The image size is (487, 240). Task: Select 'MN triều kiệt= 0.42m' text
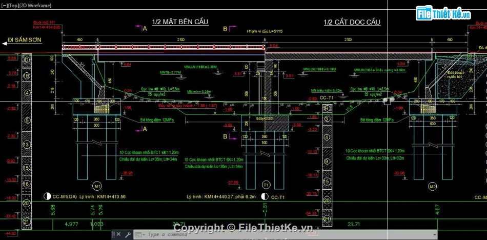coord(326,91)
